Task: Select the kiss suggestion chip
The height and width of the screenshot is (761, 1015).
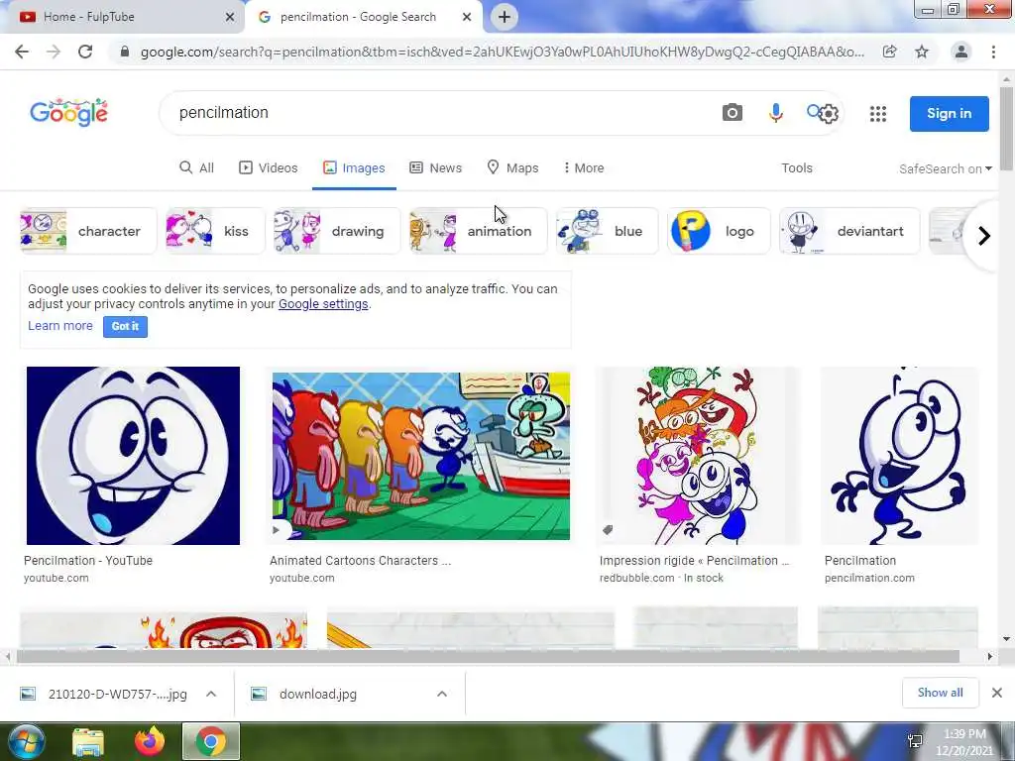Action: [215, 231]
